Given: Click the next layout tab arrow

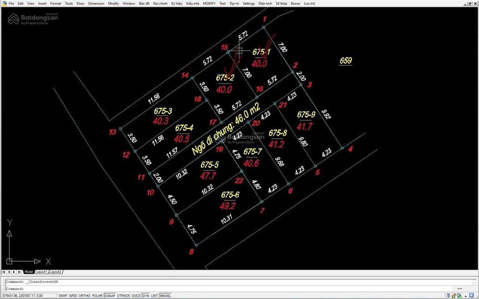Looking at the screenshot, I should pyautogui.click(x=14, y=271).
